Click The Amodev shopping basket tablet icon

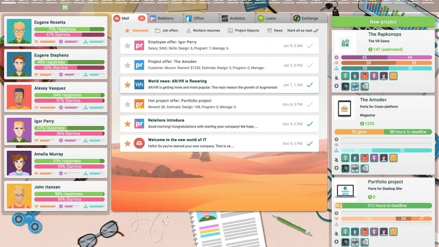tap(344, 109)
